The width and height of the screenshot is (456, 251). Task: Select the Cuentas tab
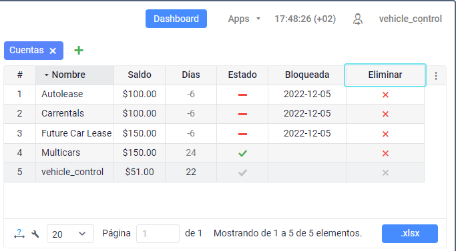pos(27,50)
